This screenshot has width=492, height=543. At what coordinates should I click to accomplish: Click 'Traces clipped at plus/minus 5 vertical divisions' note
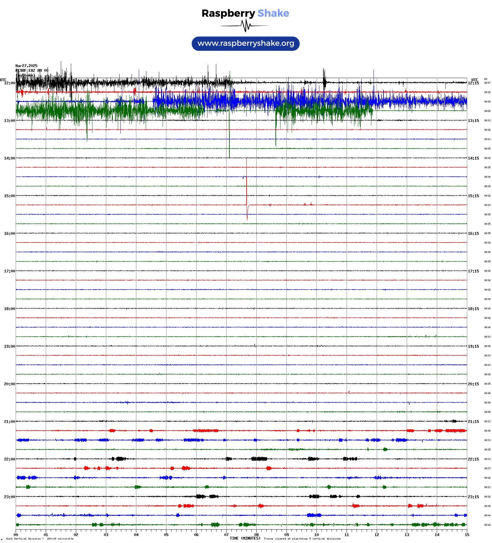302,539
